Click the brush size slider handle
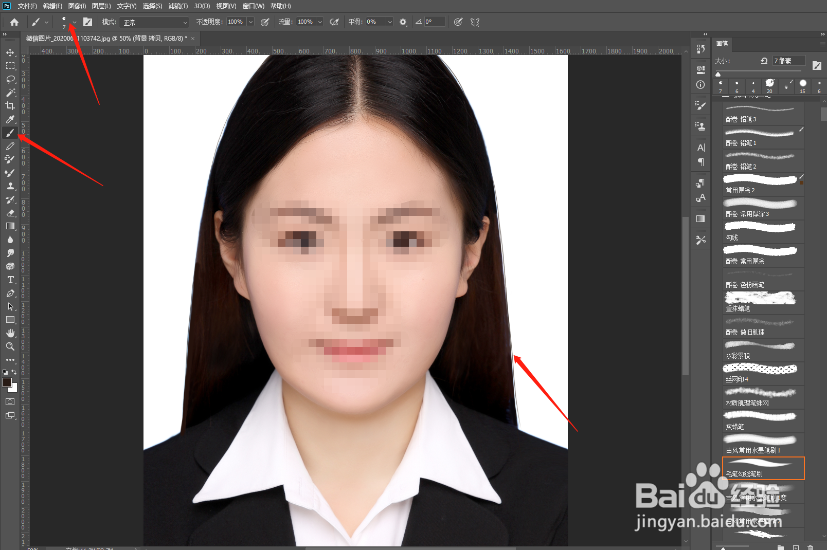The image size is (827, 550). (718, 74)
